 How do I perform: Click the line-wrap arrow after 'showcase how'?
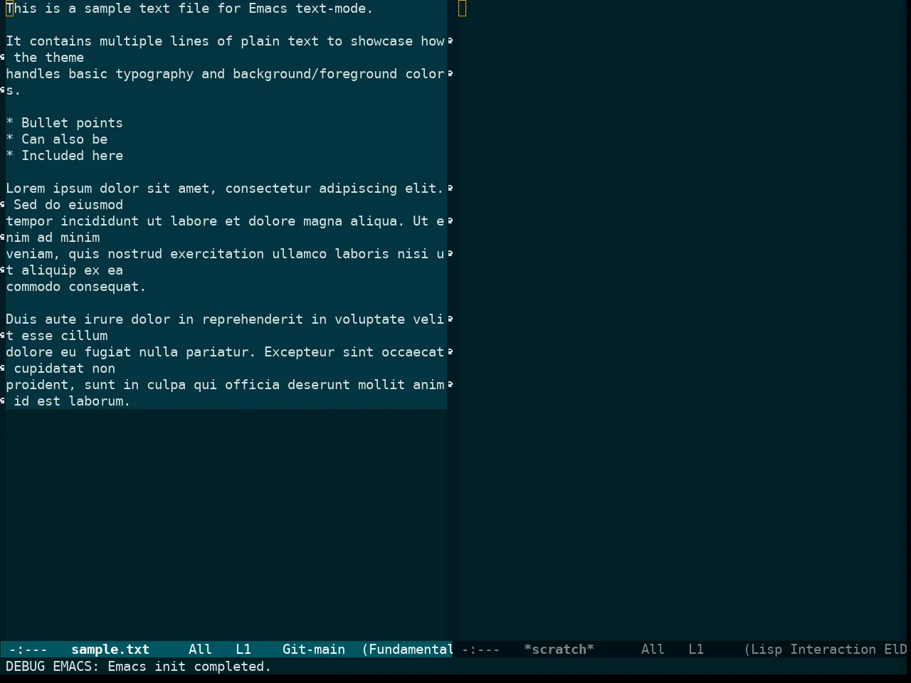pos(451,41)
